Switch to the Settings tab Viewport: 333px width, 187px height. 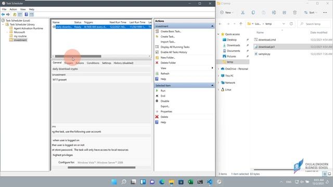107,63
